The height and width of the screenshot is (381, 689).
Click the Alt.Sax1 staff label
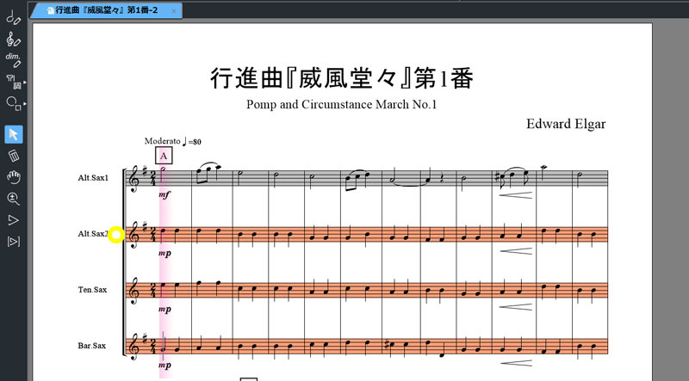[x=93, y=178]
